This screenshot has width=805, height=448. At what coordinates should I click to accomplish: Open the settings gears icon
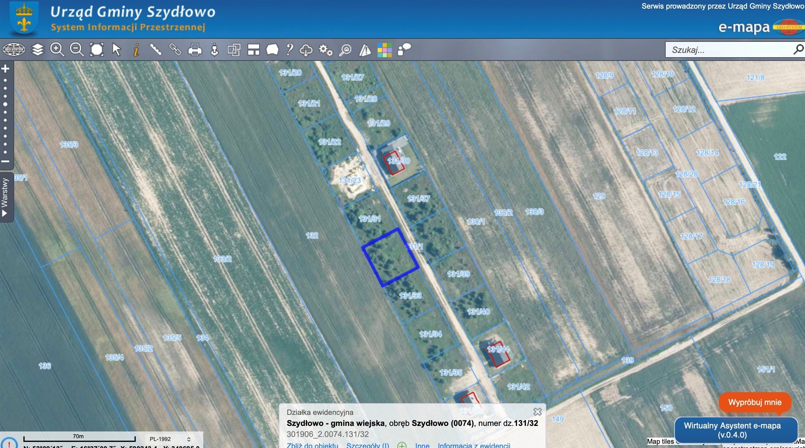[326, 50]
